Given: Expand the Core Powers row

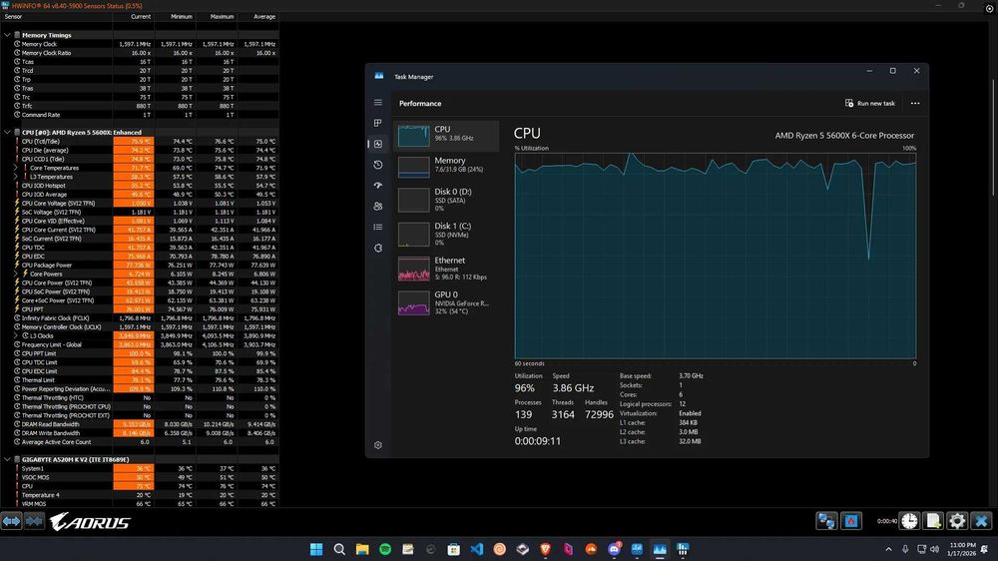Looking at the screenshot, I should click(16, 274).
